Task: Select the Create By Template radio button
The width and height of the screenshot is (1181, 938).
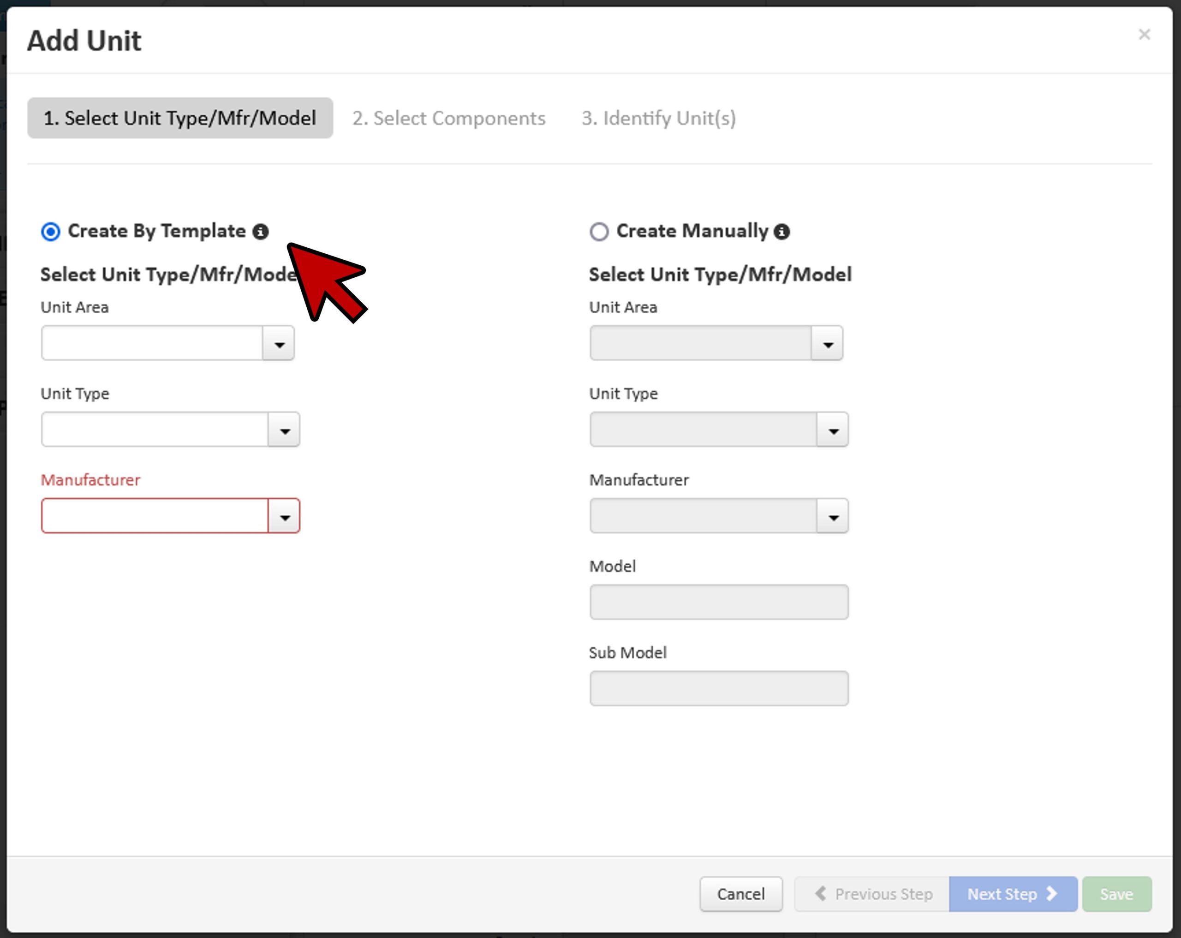Action: (50, 232)
